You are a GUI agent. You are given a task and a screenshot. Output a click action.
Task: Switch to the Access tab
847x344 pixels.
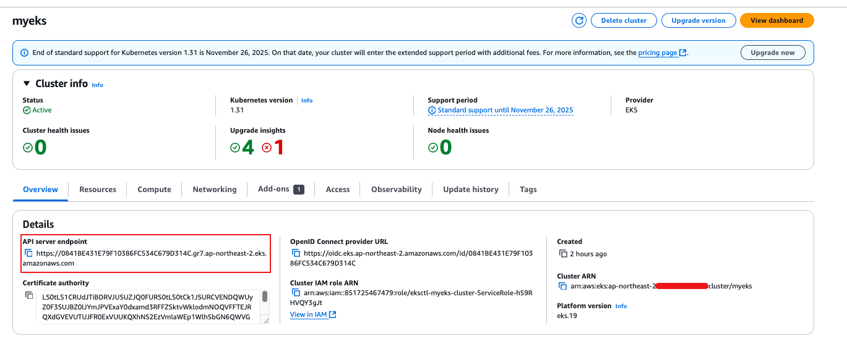[338, 190]
